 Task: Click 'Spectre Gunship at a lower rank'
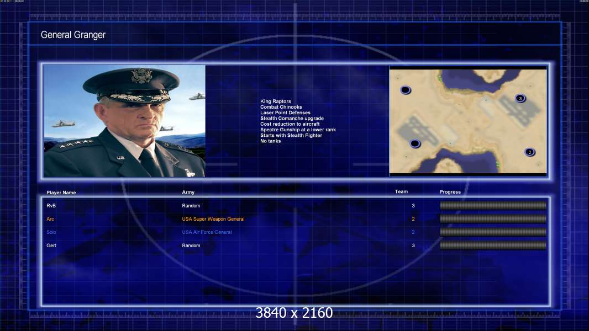(x=298, y=130)
